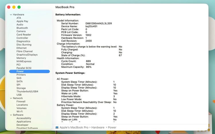Select Camera in the sidebar
The height and width of the screenshot is (134, 215).
(21, 31)
